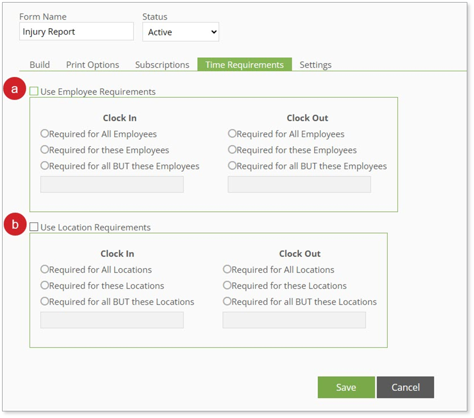The width and height of the screenshot is (474, 418).
Task: Go to the Subscriptions tab
Action: 162,65
